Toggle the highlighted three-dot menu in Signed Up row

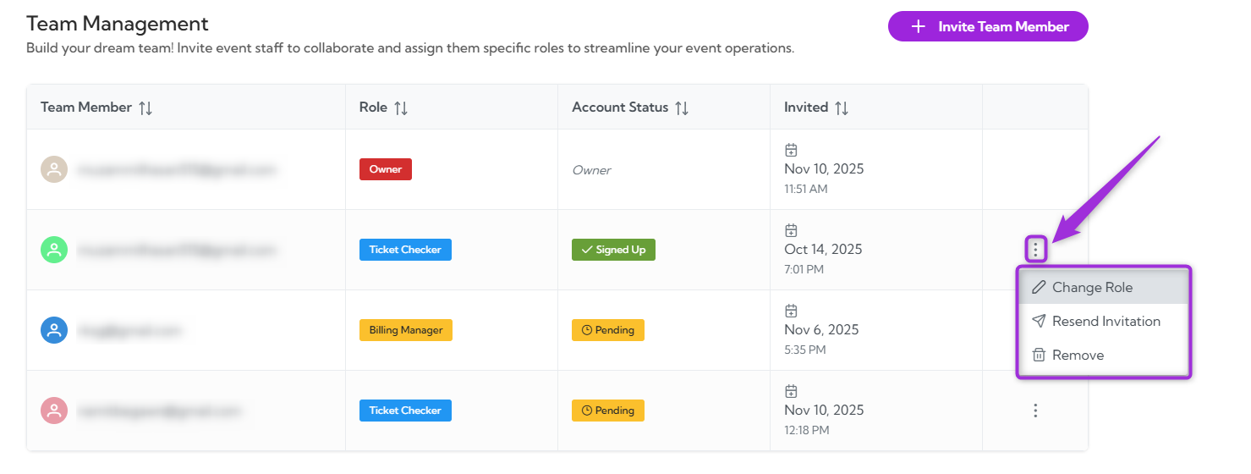1035,250
